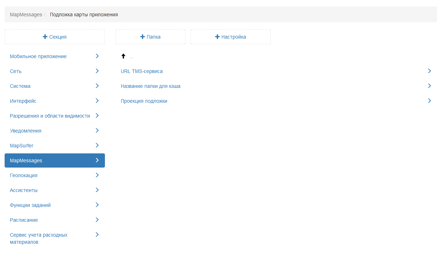The height and width of the screenshot is (254, 442).
Task: Select the highlighted MapMessages section
Action: click(x=55, y=160)
